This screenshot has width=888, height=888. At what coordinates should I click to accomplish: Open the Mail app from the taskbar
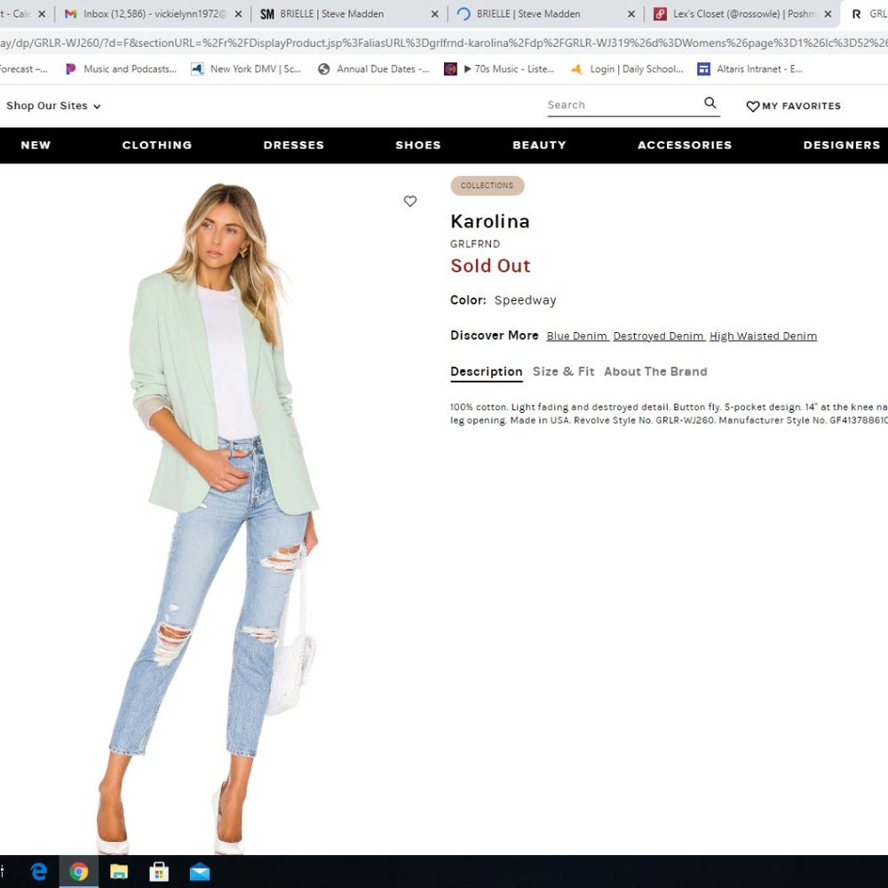click(199, 872)
